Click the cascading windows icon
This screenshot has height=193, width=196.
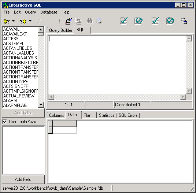coord(184,21)
